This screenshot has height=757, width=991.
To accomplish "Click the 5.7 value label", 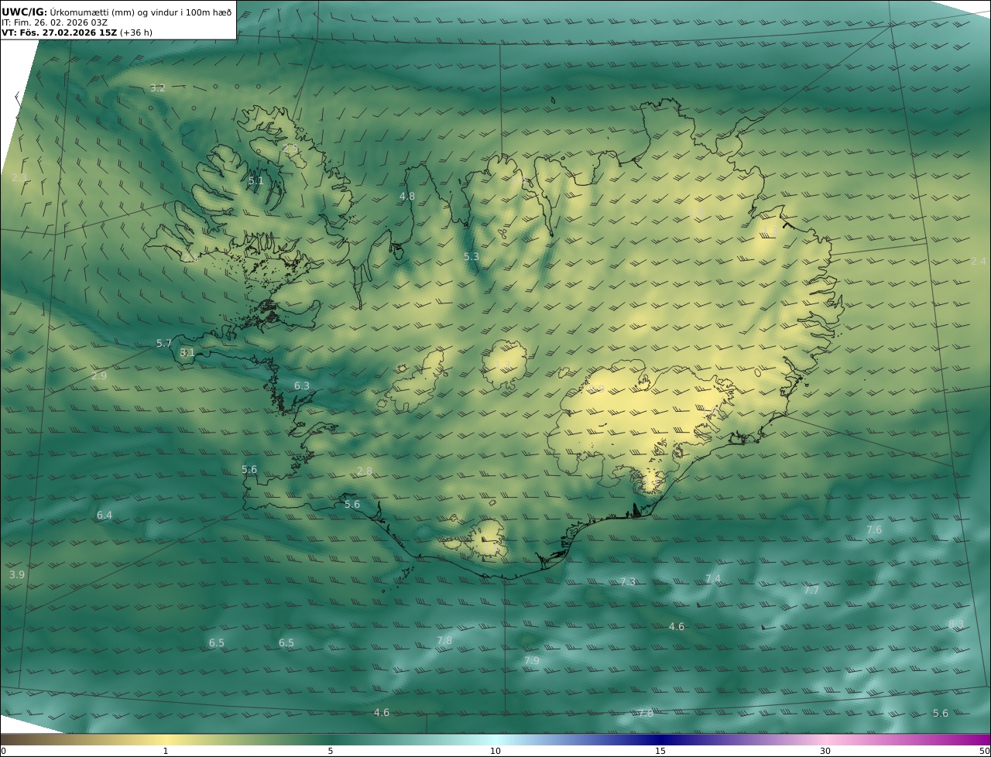I will [x=164, y=344].
